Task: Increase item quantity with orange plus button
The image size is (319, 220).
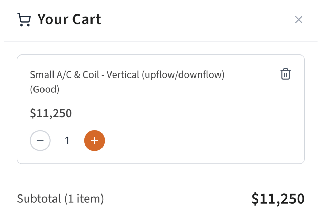Action: click(95, 141)
